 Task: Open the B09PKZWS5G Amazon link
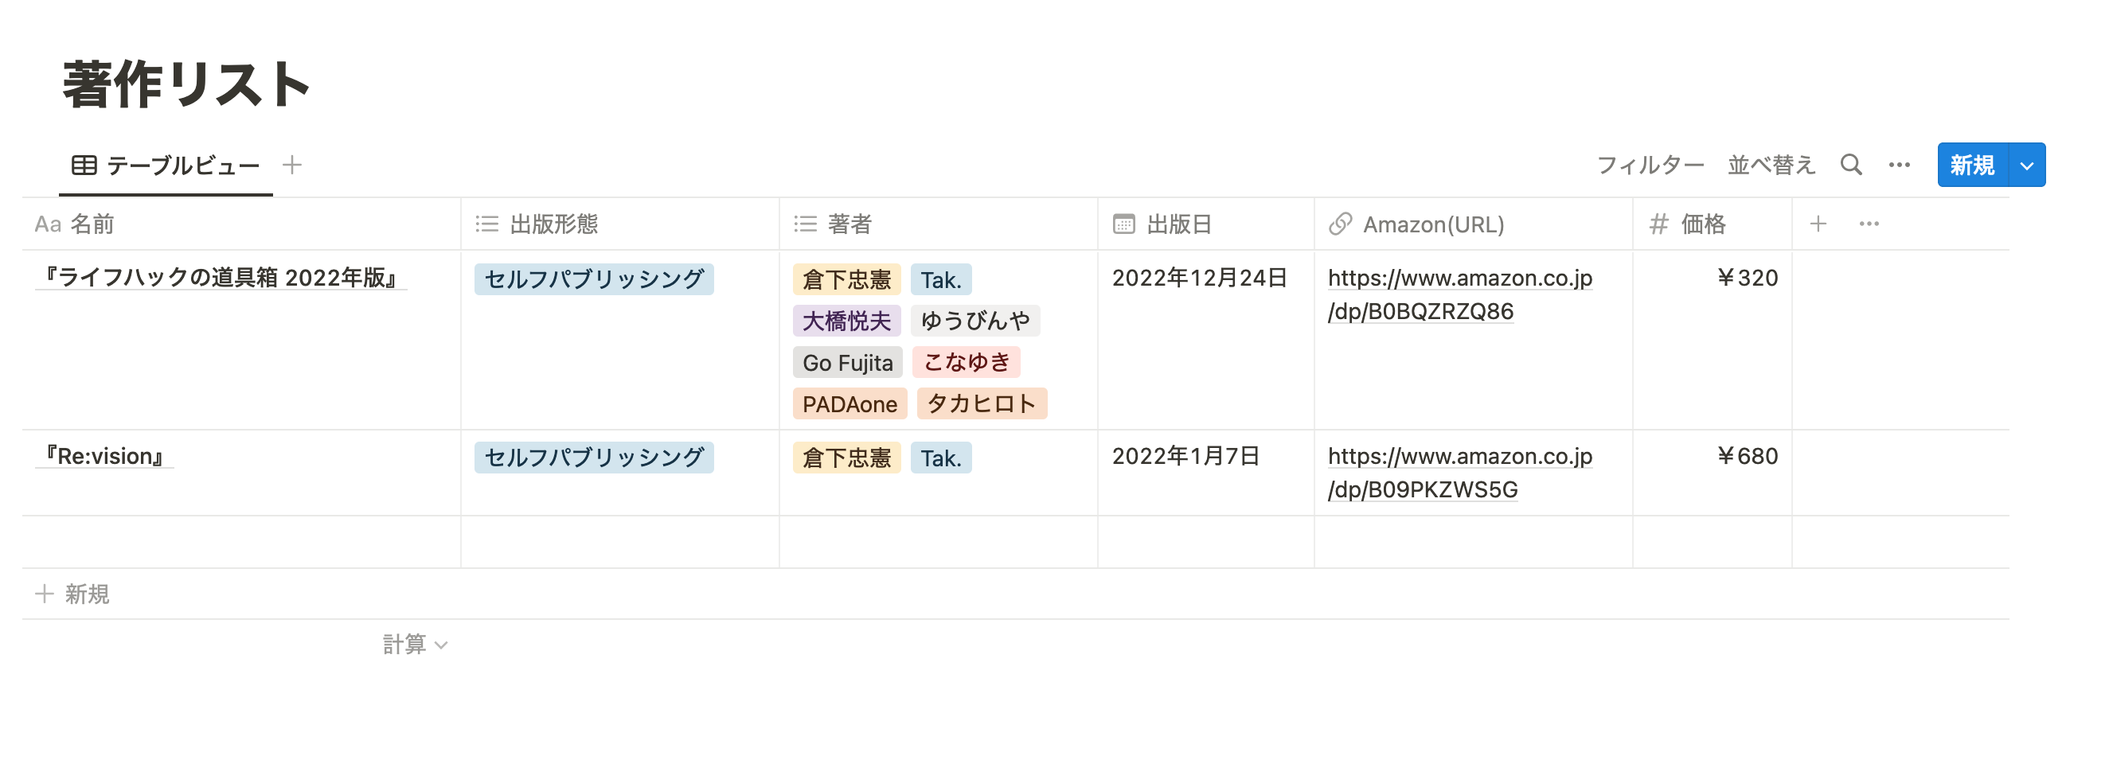click(x=1459, y=472)
